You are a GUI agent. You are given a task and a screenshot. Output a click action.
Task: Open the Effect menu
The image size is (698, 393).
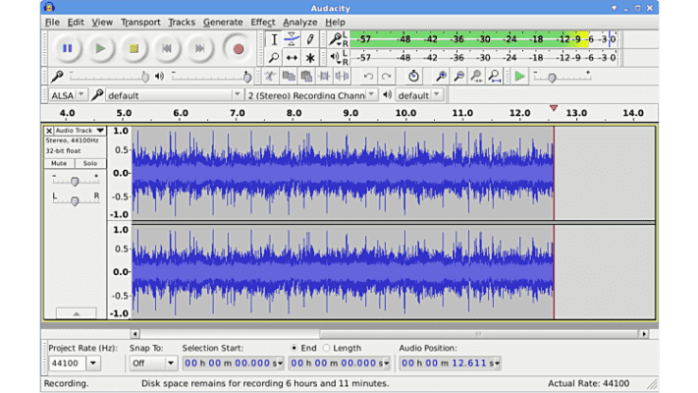262,22
